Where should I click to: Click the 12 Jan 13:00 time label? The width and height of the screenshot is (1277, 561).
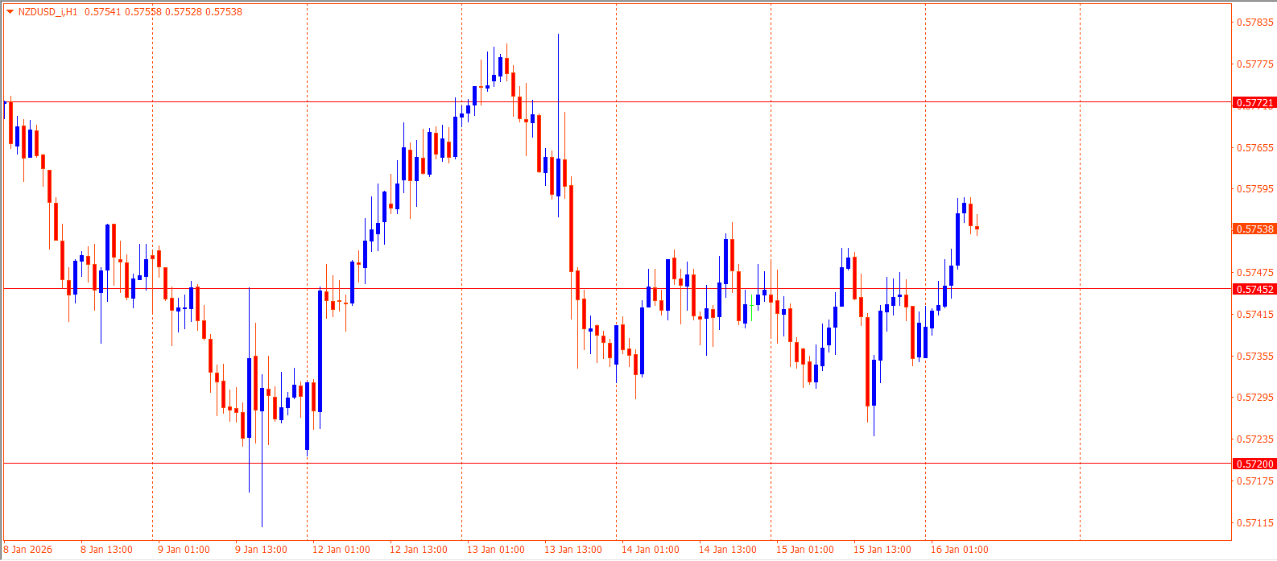pyautogui.click(x=419, y=550)
